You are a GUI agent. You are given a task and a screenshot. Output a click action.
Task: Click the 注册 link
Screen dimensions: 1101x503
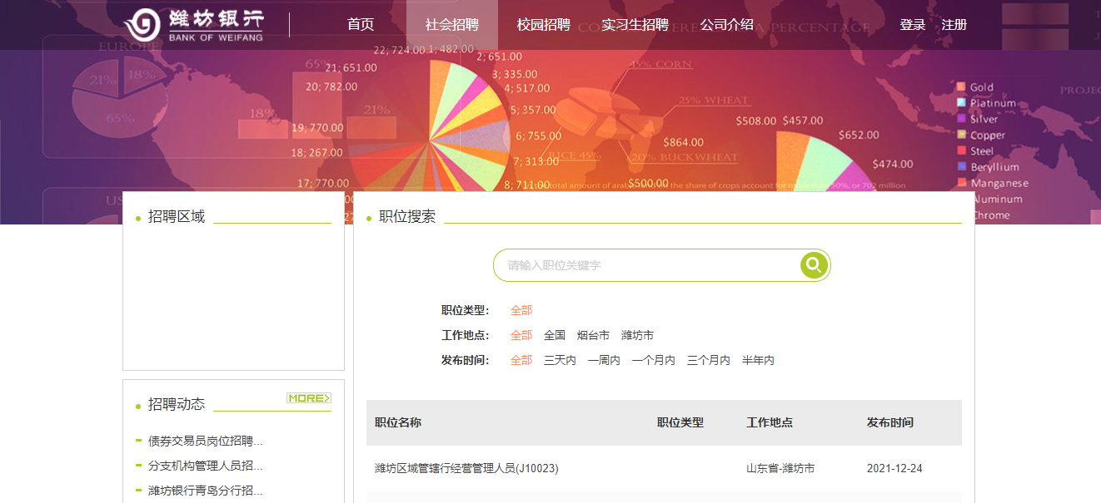[x=954, y=25]
